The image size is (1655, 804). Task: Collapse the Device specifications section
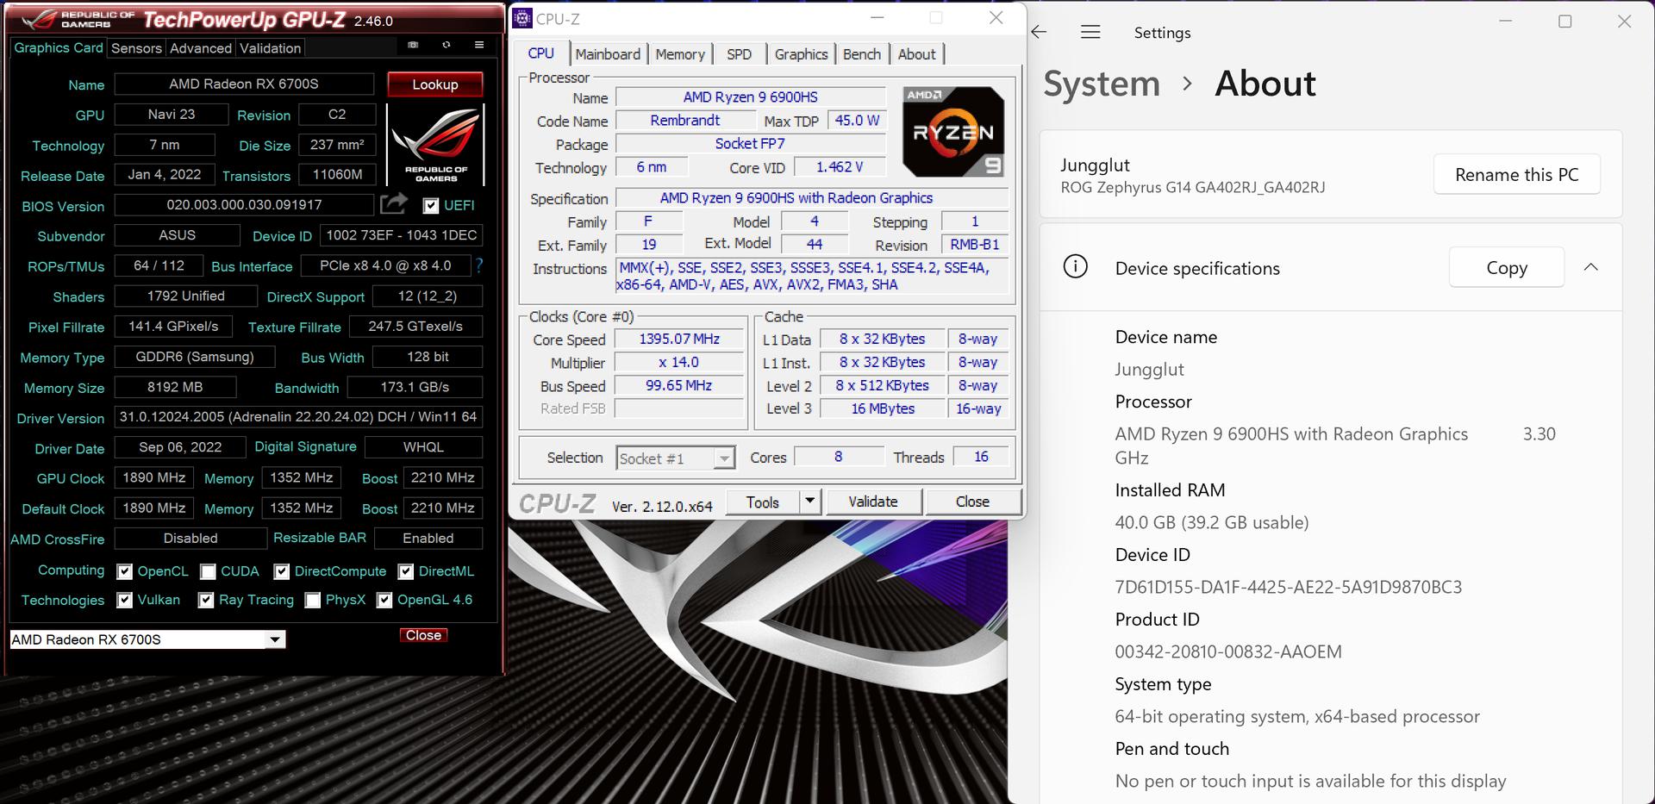pos(1591,267)
